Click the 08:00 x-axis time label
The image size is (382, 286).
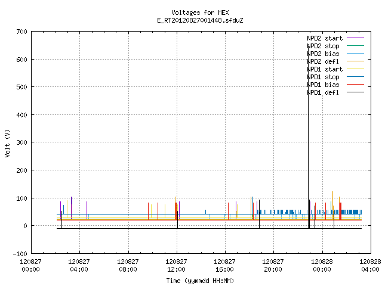128,269
